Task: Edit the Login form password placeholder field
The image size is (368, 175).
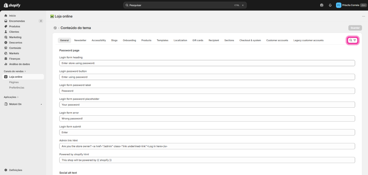Action: [x=207, y=105]
